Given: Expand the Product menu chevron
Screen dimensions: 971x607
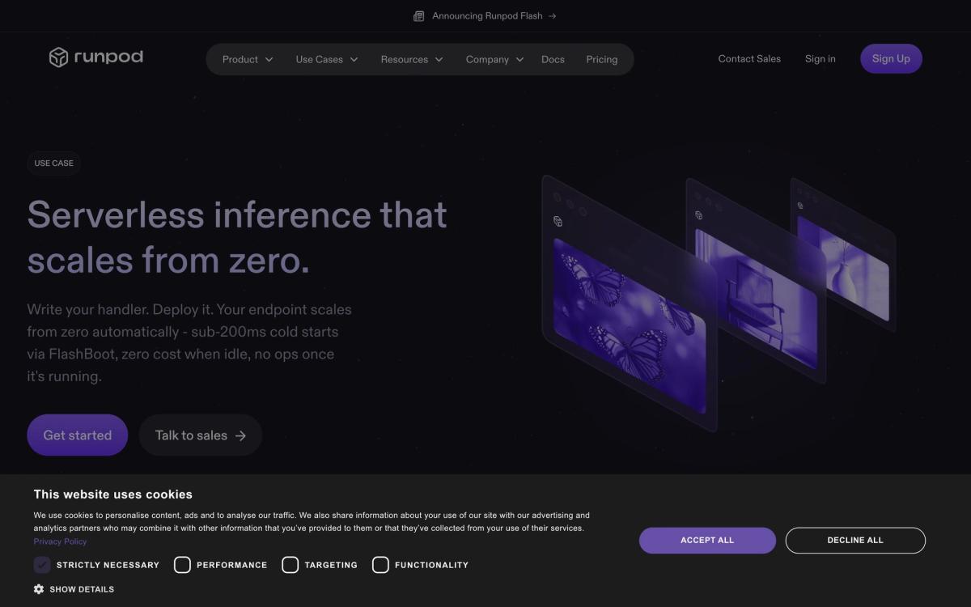Looking at the screenshot, I should [269, 60].
